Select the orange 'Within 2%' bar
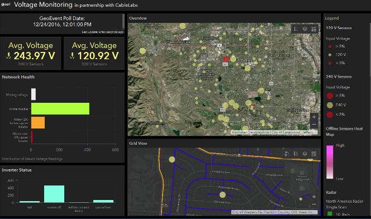The width and height of the screenshot is (371, 219). (38, 122)
